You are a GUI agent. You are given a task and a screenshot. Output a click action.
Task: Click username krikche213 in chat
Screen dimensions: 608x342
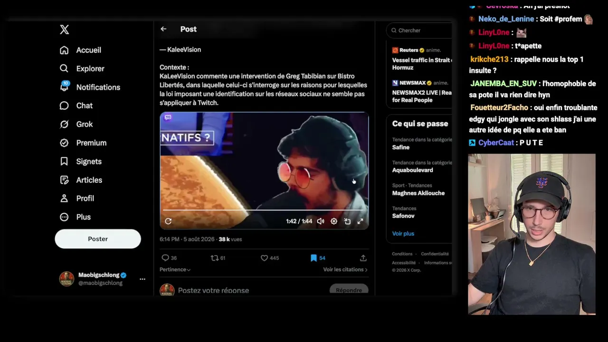[x=489, y=59]
